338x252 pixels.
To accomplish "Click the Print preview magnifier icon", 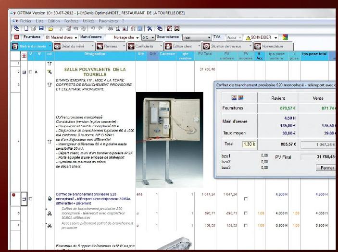I will (x=118, y=28).
